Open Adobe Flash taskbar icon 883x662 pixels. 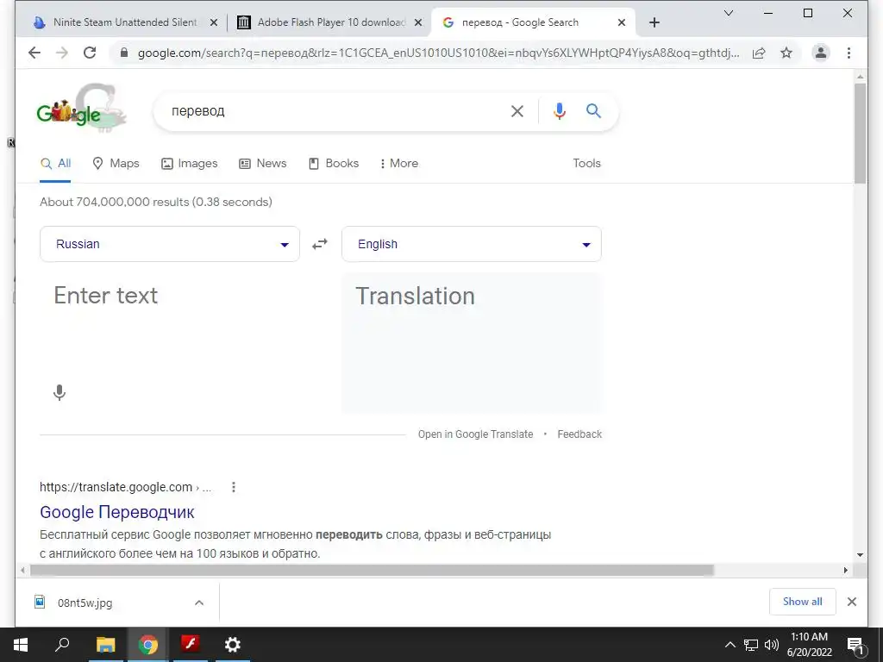[191, 645]
